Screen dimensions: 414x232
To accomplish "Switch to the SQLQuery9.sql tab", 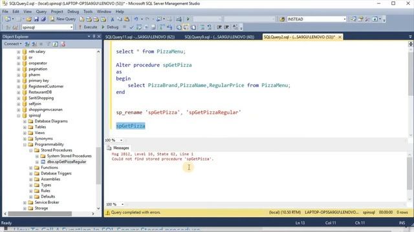I will [219, 37].
